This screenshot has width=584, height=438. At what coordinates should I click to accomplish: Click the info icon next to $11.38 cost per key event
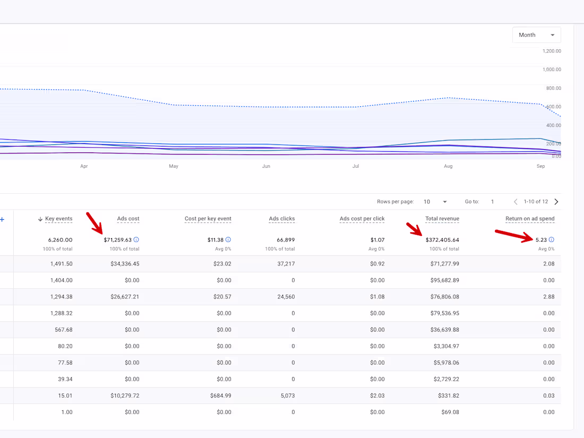[229, 239]
